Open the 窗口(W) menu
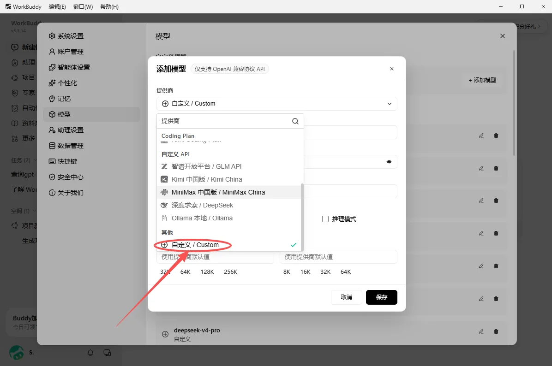 83,6
